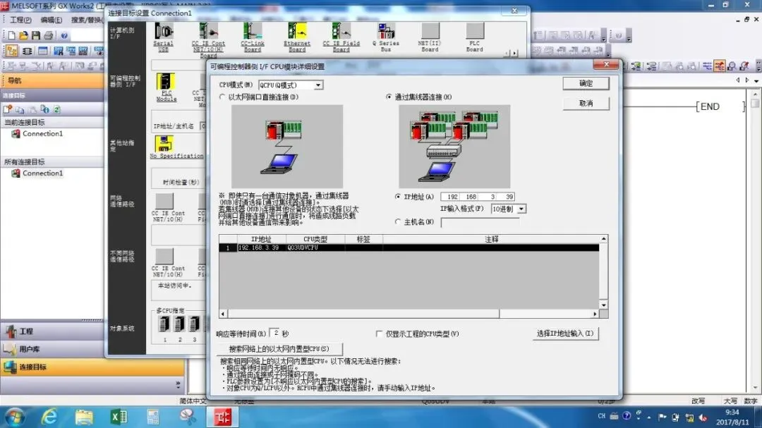Select direct Ethernet port connection option

tap(222, 97)
